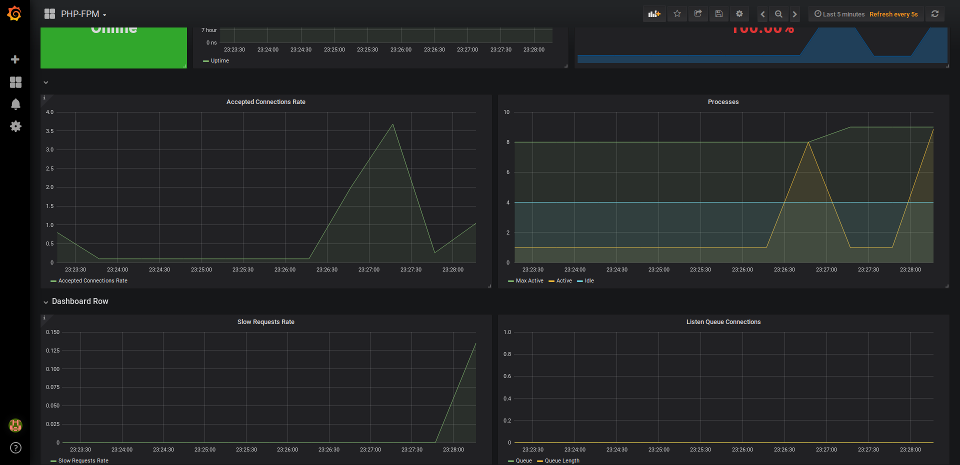
Task: Add a new panel with chart-plus icon
Action: [x=654, y=14]
